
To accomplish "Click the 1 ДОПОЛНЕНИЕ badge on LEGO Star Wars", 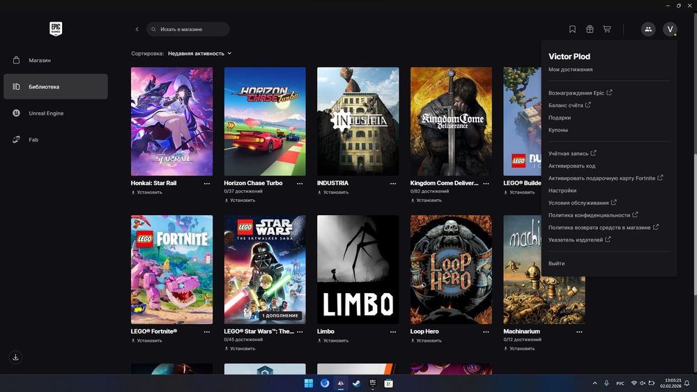I will coord(280,315).
